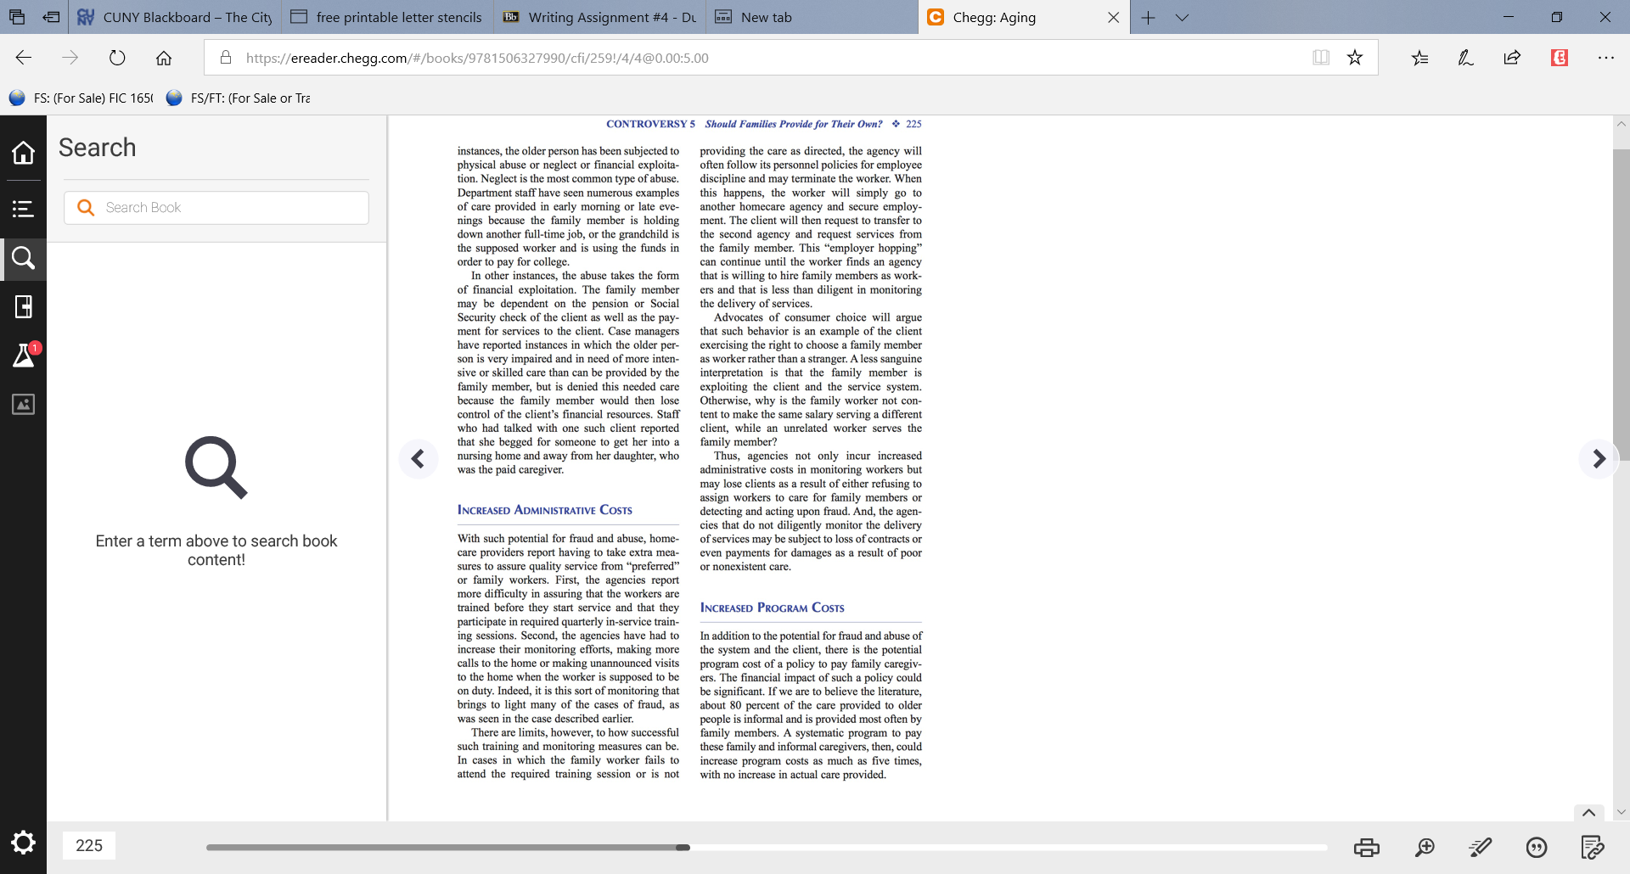This screenshot has height=874, width=1630.
Task: Open the set-aside tabs icon
Action: (17, 17)
